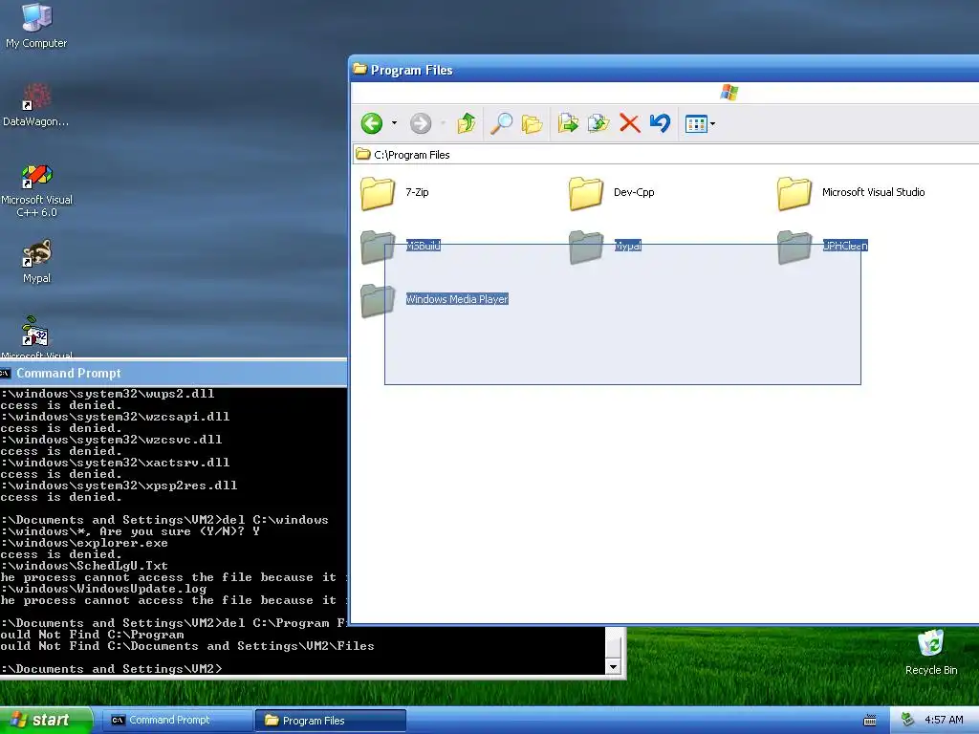Open the Back button history dropdown

click(x=394, y=123)
